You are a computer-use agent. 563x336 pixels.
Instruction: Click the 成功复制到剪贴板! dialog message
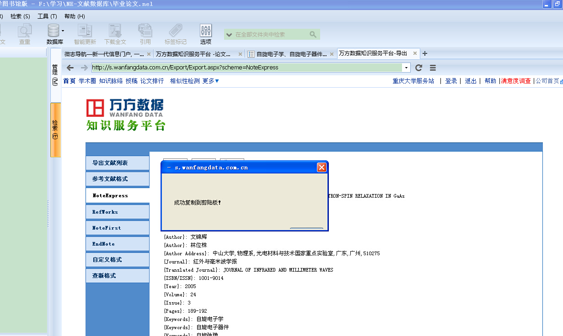click(x=198, y=202)
